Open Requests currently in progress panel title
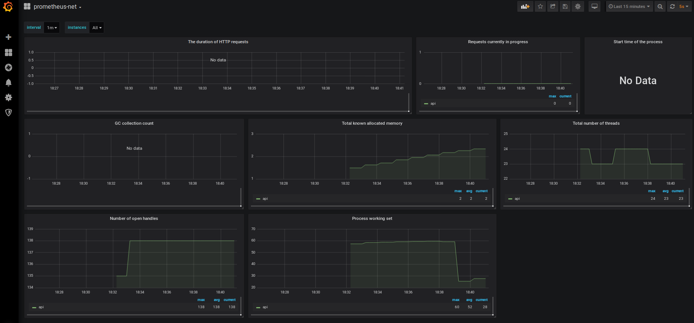Screen dimensions: 694x323 pyautogui.click(x=498, y=42)
